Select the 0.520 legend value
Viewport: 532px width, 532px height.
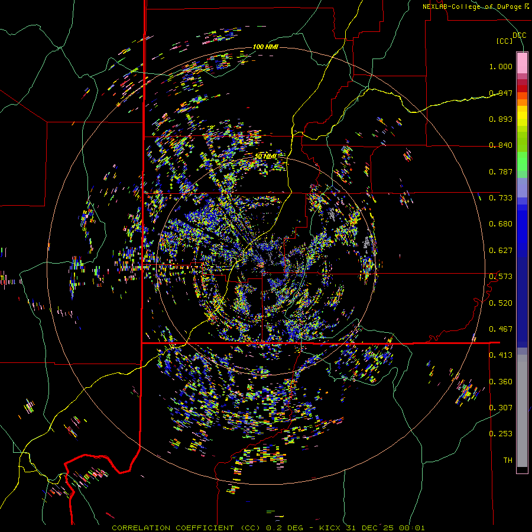(501, 303)
